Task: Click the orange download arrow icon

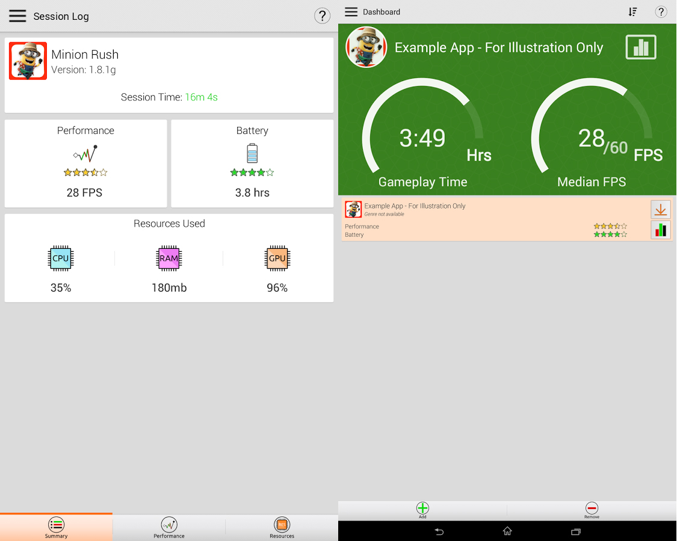Action: 660,210
